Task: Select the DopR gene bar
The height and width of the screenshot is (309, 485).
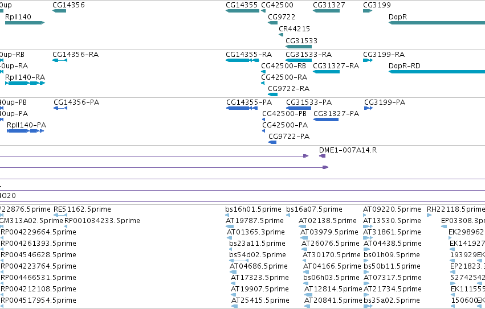Action: [x=437, y=23]
